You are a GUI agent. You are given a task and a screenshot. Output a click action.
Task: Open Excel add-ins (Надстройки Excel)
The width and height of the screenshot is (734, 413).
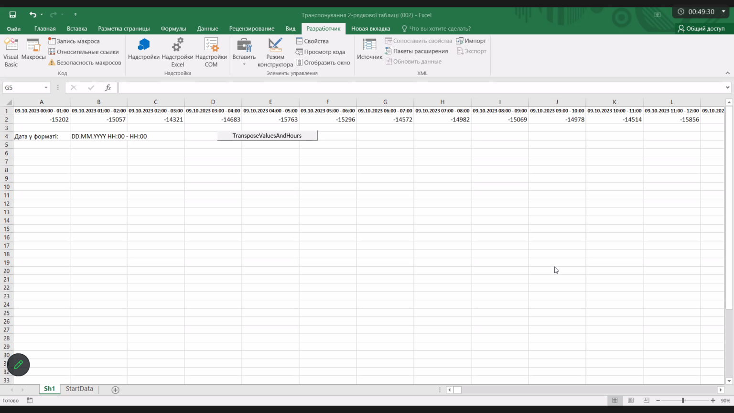coord(177,53)
